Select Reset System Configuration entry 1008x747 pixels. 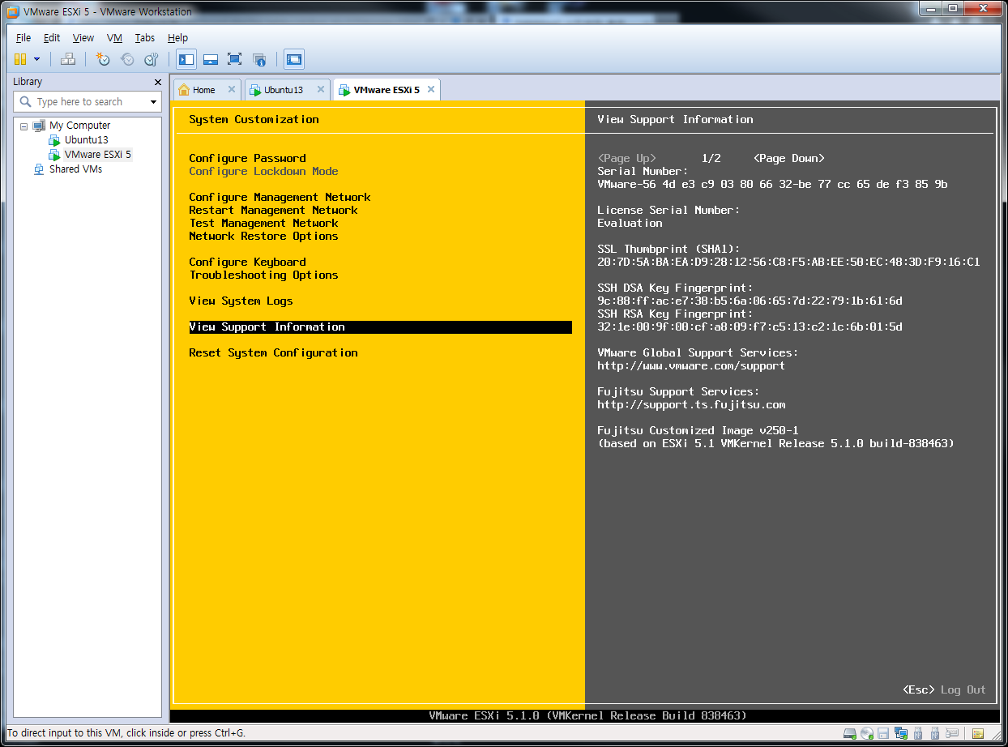coord(273,352)
